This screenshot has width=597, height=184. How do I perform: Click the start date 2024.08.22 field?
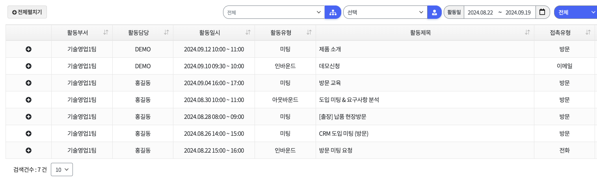coord(480,12)
